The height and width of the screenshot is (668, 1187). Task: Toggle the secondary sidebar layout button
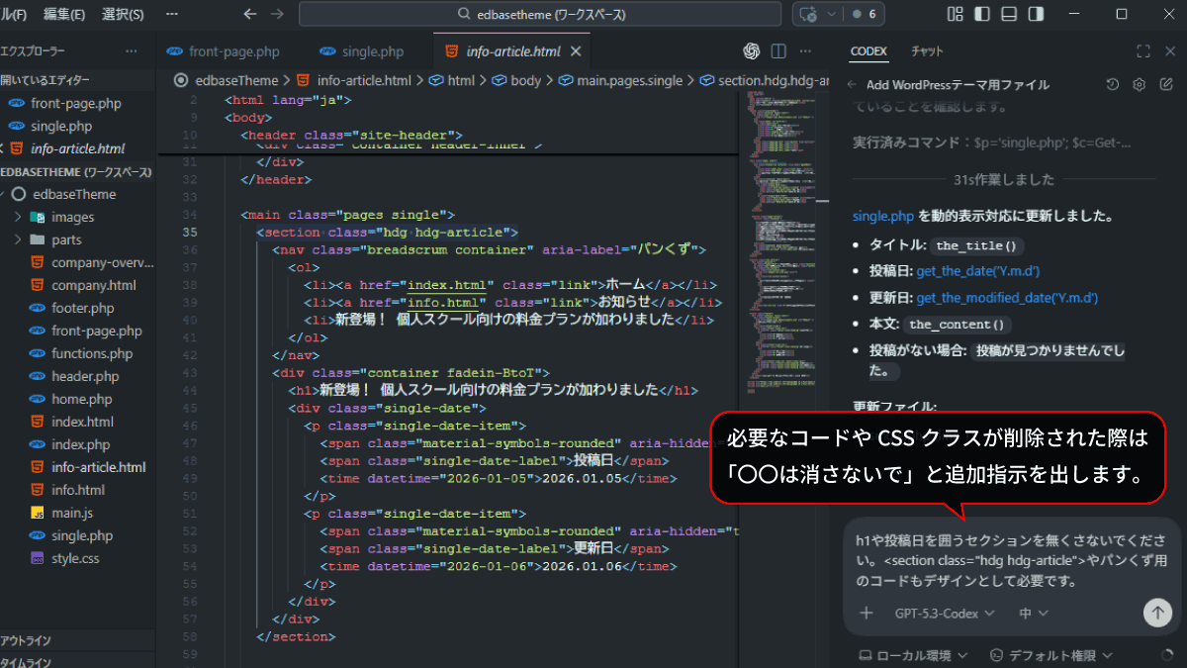(1035, 15)
